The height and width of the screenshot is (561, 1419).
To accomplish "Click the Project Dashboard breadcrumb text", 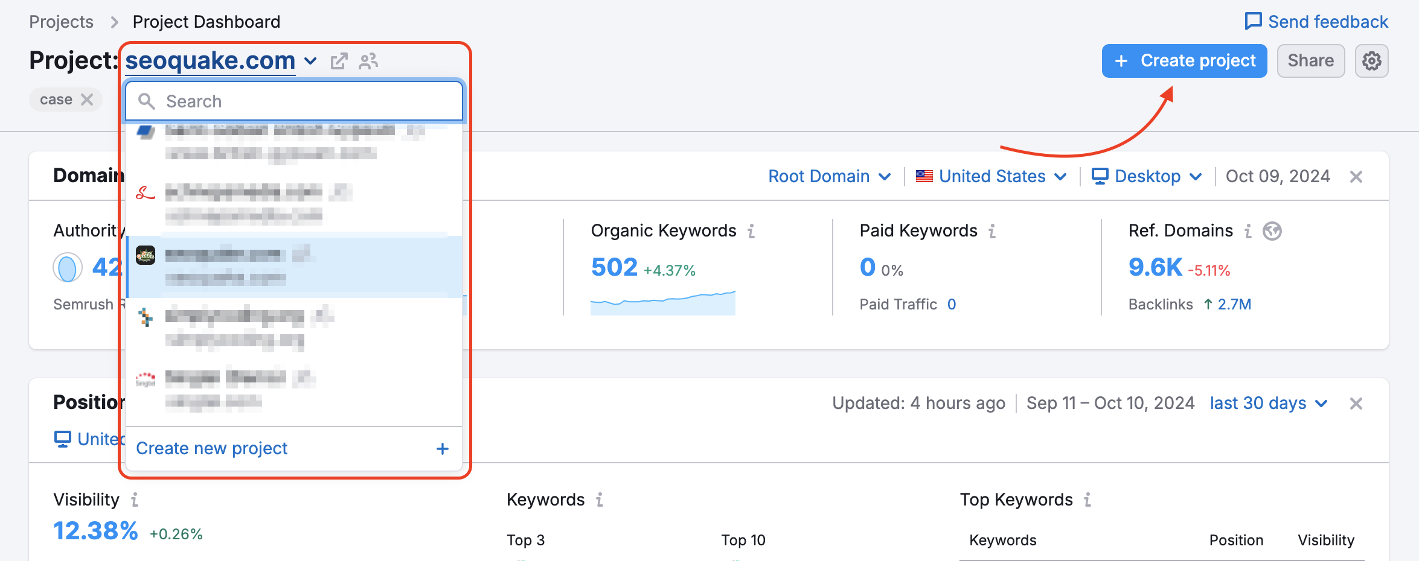I will (207, 22).
